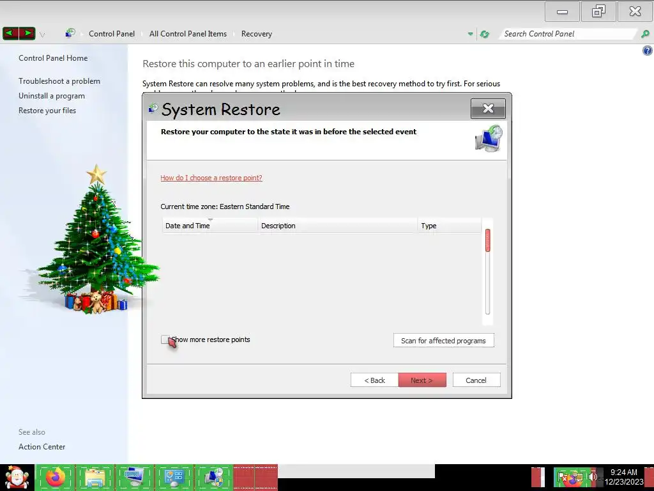Image resolution: width=654 pixels, height=491 pixels.
Task: Click the Action Center flag tray icon
Action: coord(563,477)
